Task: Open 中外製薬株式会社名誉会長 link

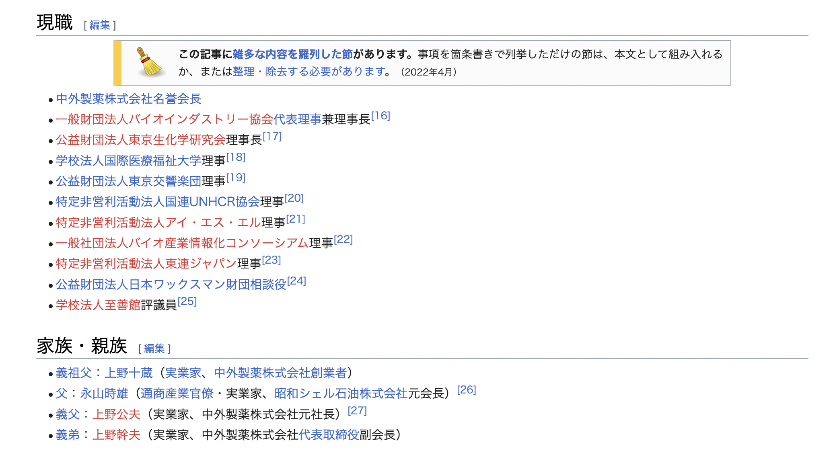Action: [x=128, y=99]
